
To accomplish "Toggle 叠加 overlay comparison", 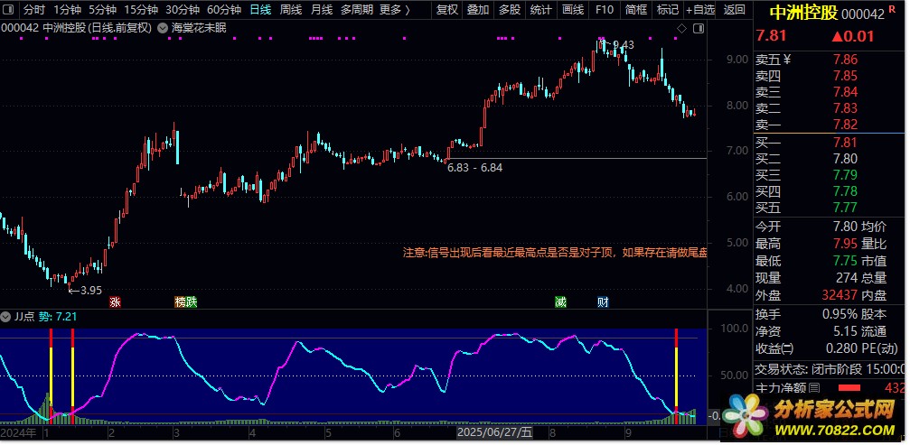I will tap(478, 10).
